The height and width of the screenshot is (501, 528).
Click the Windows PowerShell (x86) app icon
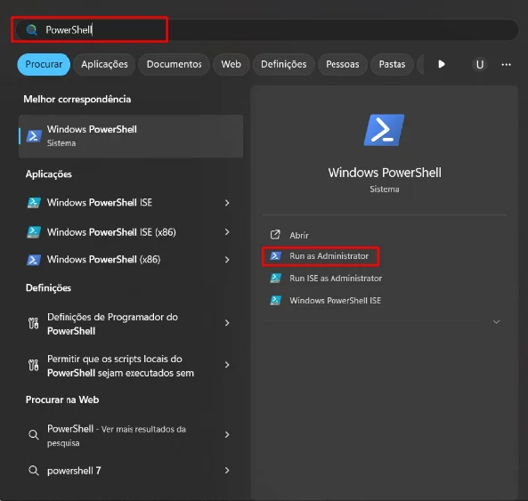34,260
